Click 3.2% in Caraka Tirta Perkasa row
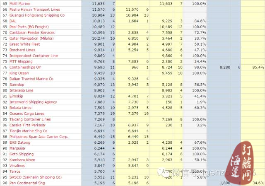The height and width of the screenshot is (186, 265). pos(202,125)
